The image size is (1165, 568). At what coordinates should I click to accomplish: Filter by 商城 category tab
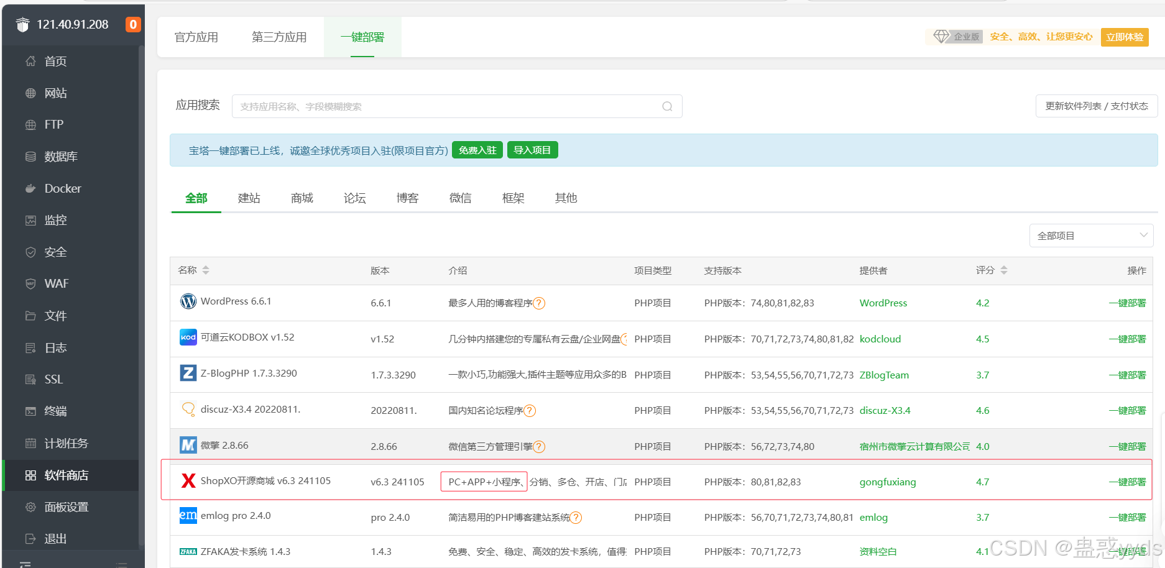coord(302,198)
